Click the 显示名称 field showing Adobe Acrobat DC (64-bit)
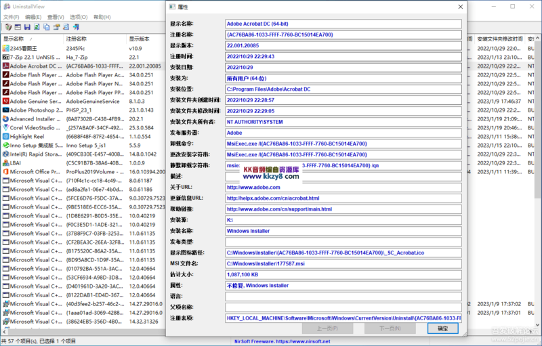Screen dimensions: 542x346 click(x=343, y=24)
